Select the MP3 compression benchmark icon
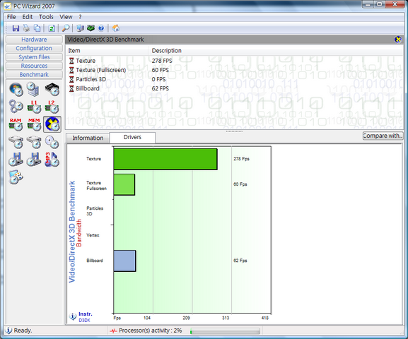 pos(52,159)
